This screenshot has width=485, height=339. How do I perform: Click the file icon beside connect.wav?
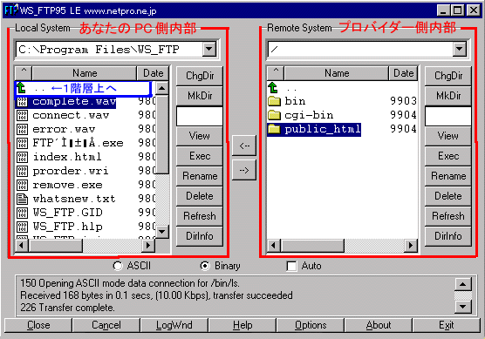(22, 116)
